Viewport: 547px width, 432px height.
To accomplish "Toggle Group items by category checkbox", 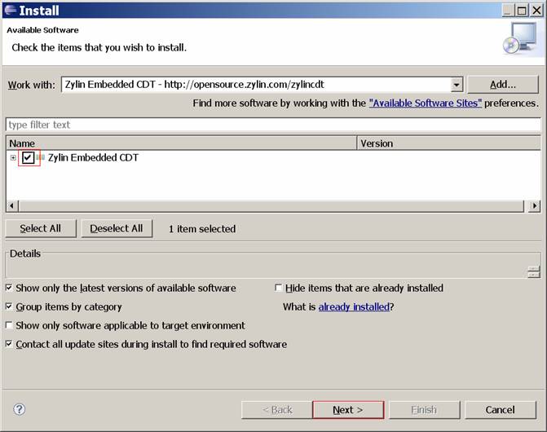I will coord(9,306).
